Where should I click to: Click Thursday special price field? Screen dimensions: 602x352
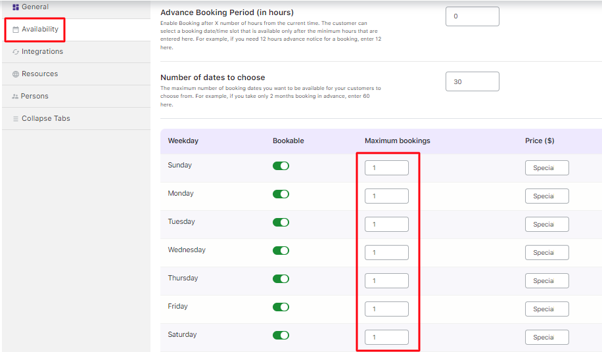(x=547, y=281)
